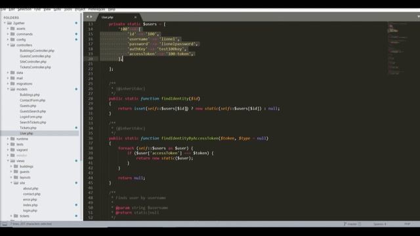
Task: Click the assets folder icon
Action: click(12, 28)
